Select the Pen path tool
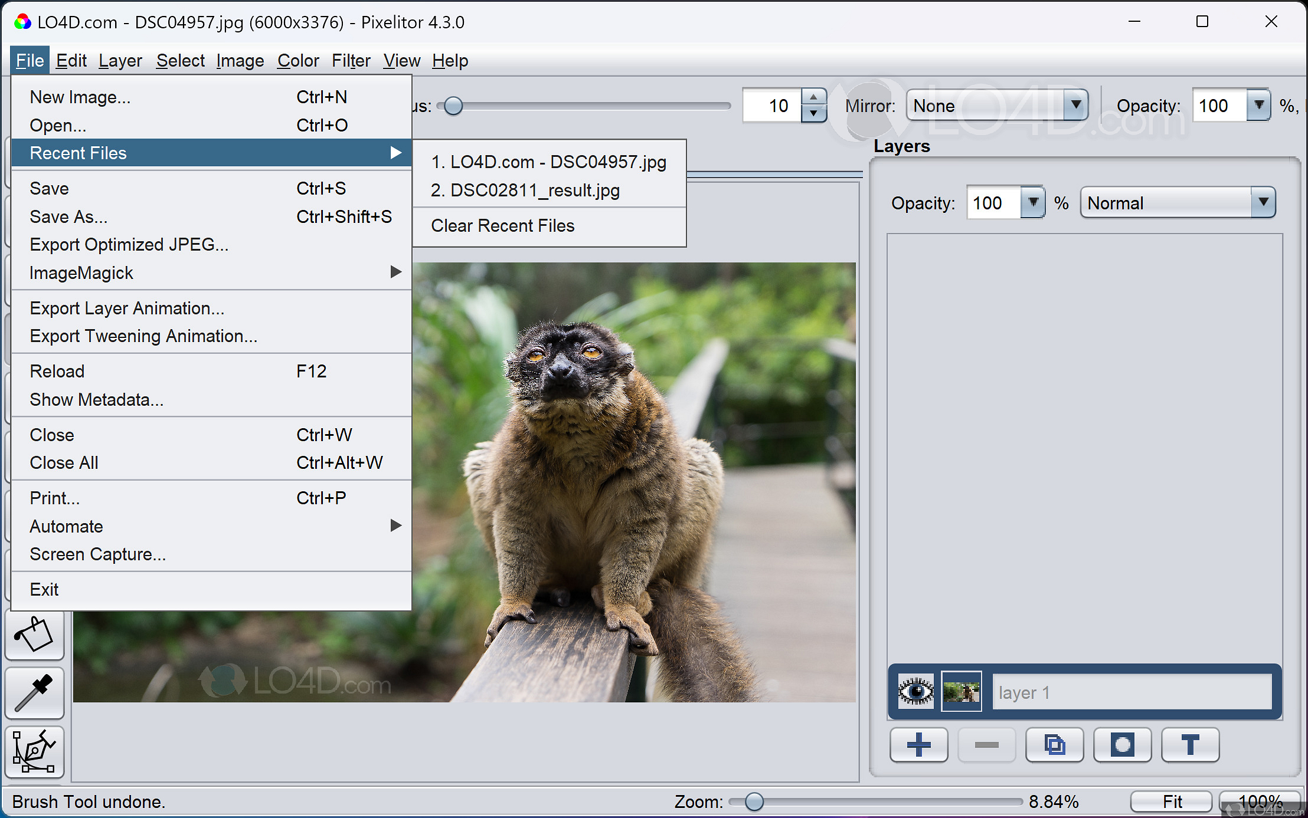This screenshot has height=818, width=1308. [34, 752]
